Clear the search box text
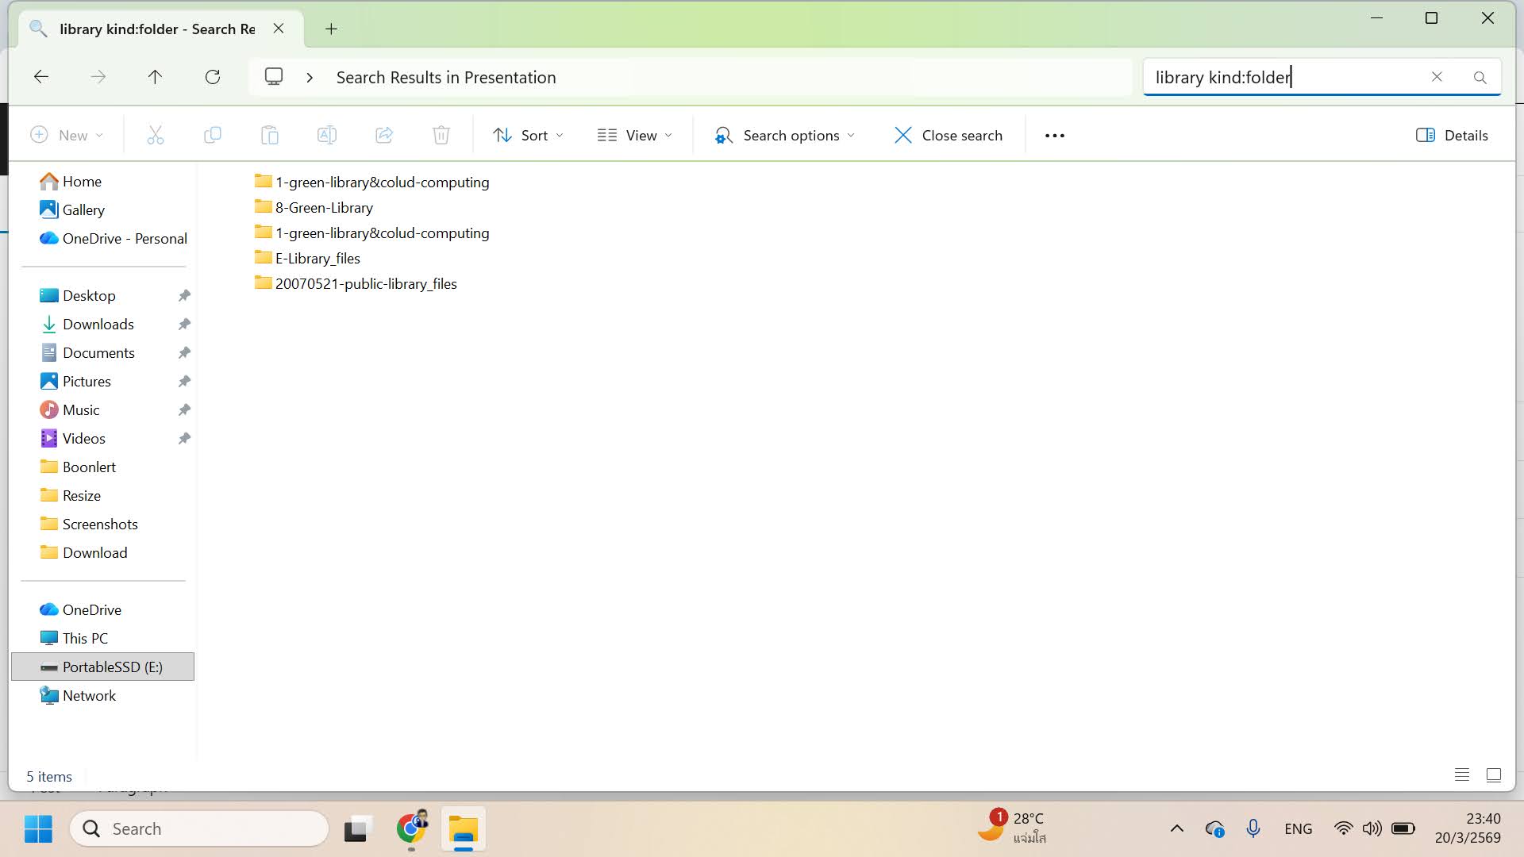This screenshot has width=1524, height=857. 1437,77
